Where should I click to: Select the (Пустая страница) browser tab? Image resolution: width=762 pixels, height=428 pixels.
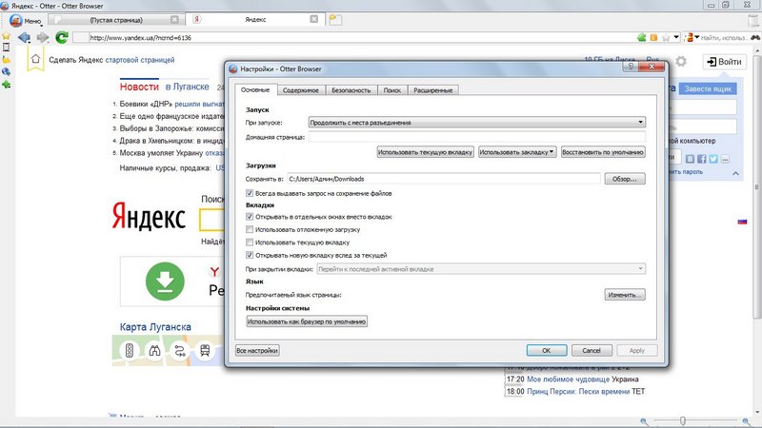coord(116,20)
